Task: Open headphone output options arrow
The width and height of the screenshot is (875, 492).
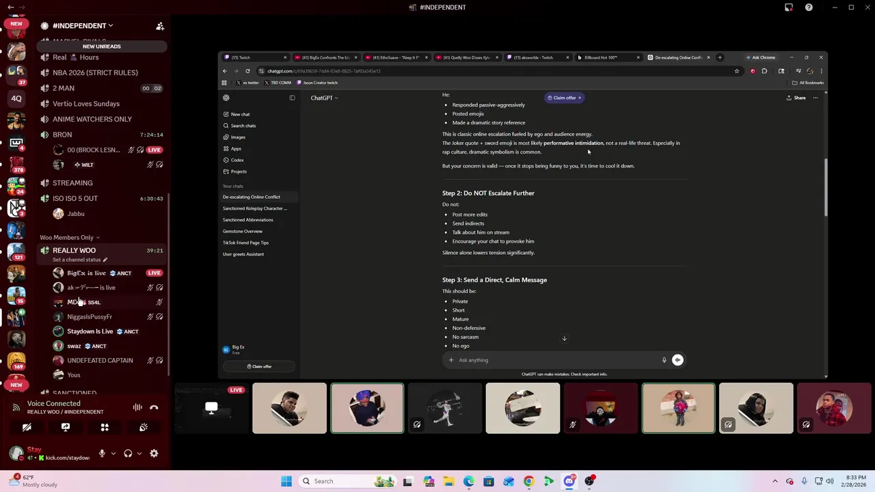Action: point(139,453)
